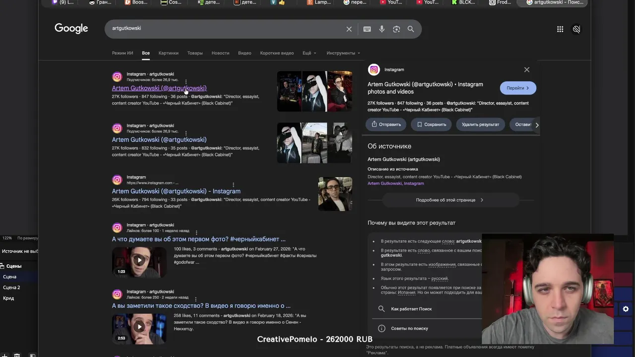Open the 'Инструменты' dropdown
This screenshot has width=635, height=357.
tap(343, 53)
